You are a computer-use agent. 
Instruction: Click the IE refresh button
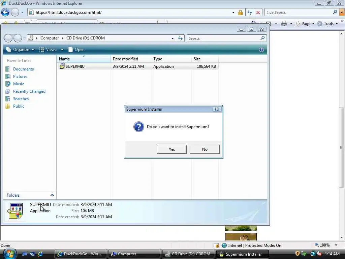pyautogui.click(x=250, y=12)
